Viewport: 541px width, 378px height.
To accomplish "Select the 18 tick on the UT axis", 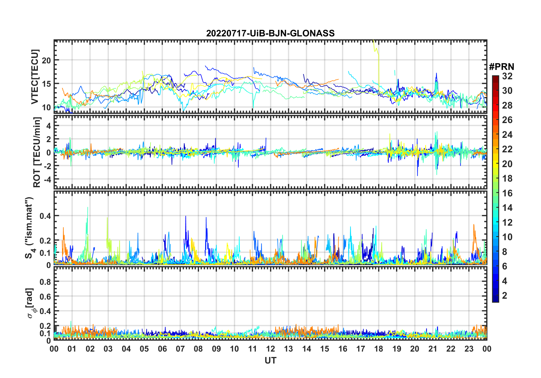I will (379, 349).
